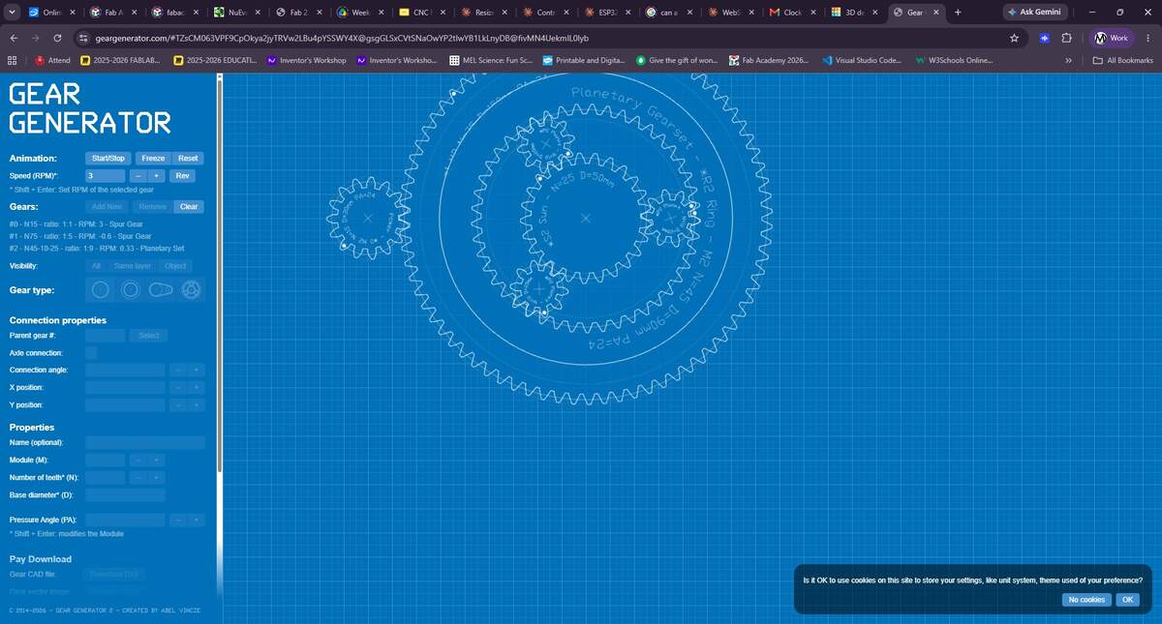Toggle animation with Start/Stop
The height and width of the screenshot is (624, 1162).
tap(108, 158)
